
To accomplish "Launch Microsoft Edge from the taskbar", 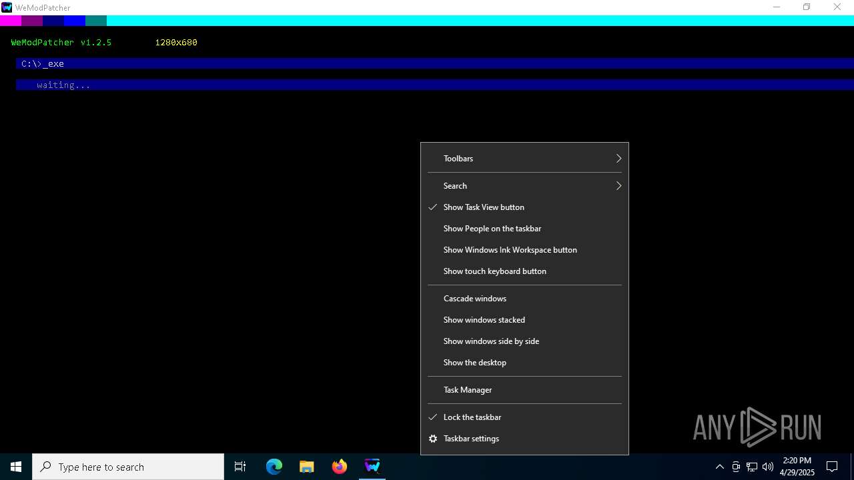I will [274, 467].
